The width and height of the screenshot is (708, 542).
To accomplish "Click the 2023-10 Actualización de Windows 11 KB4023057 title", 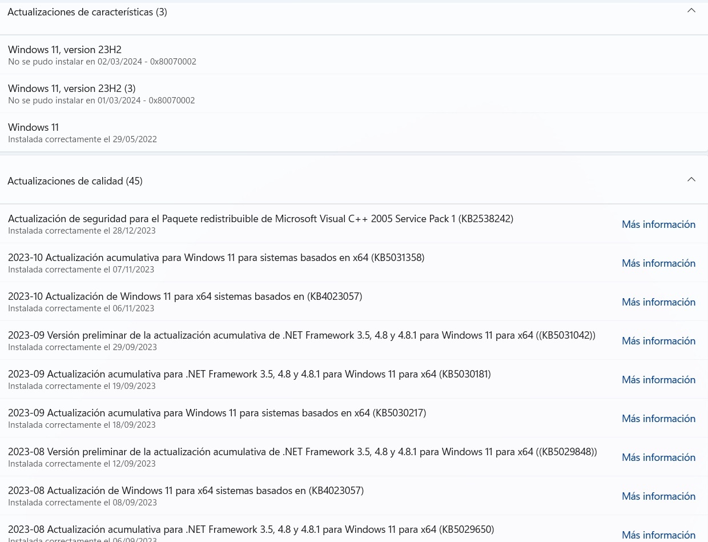I will pos(185,296).
